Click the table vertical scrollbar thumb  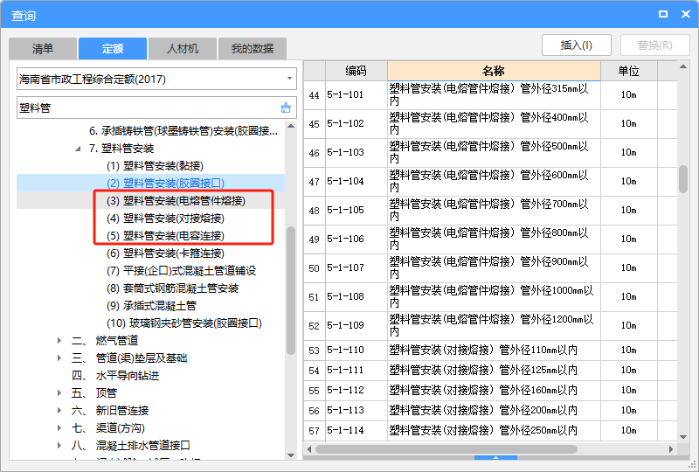683,179
